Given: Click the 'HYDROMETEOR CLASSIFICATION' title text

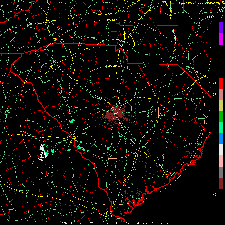Looking at the screenshot, I should click(88, 223).
